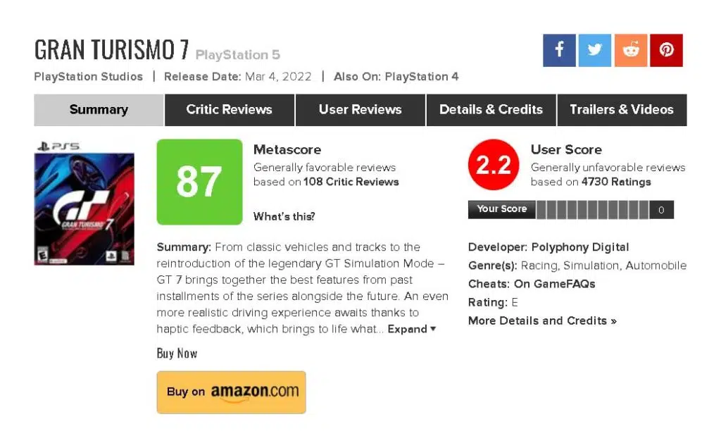Go to the Details & Credits tab
The height and width of the screenshot is (448, 721).
[491, 110]
